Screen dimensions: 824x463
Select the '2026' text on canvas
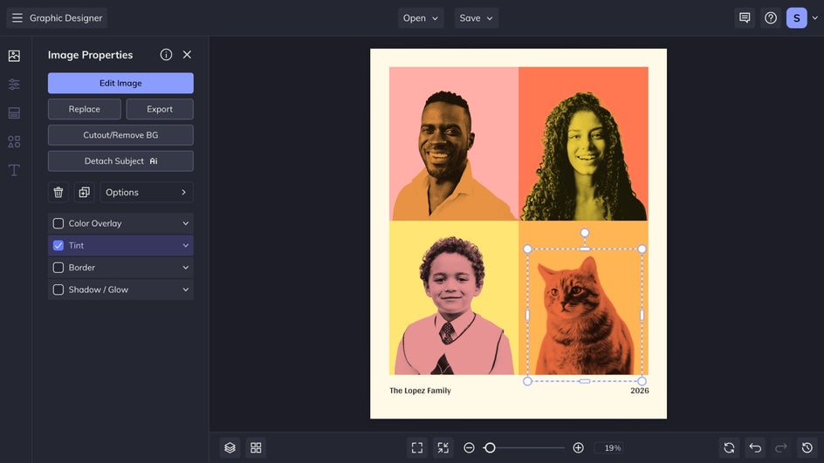640,391
